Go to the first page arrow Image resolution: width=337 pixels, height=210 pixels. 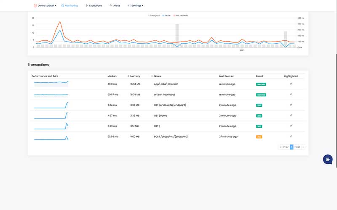[280, 147]
